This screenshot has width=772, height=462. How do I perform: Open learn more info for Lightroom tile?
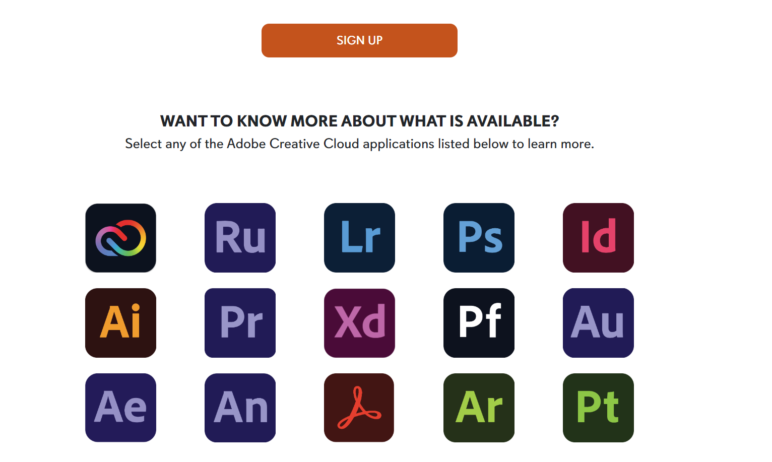[359, 238]
